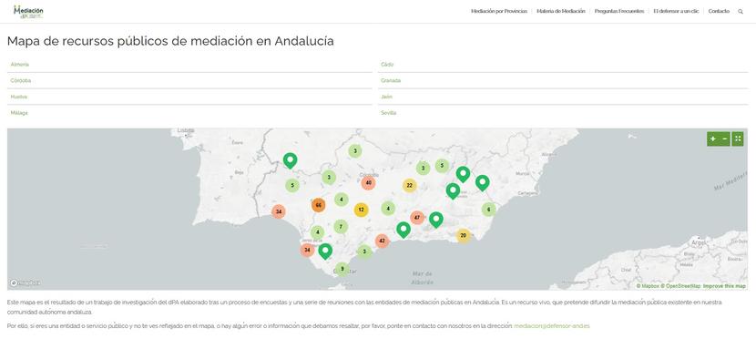Open the Materia de Mediación menu
756x349 pixels.
(x=561, y=11)
